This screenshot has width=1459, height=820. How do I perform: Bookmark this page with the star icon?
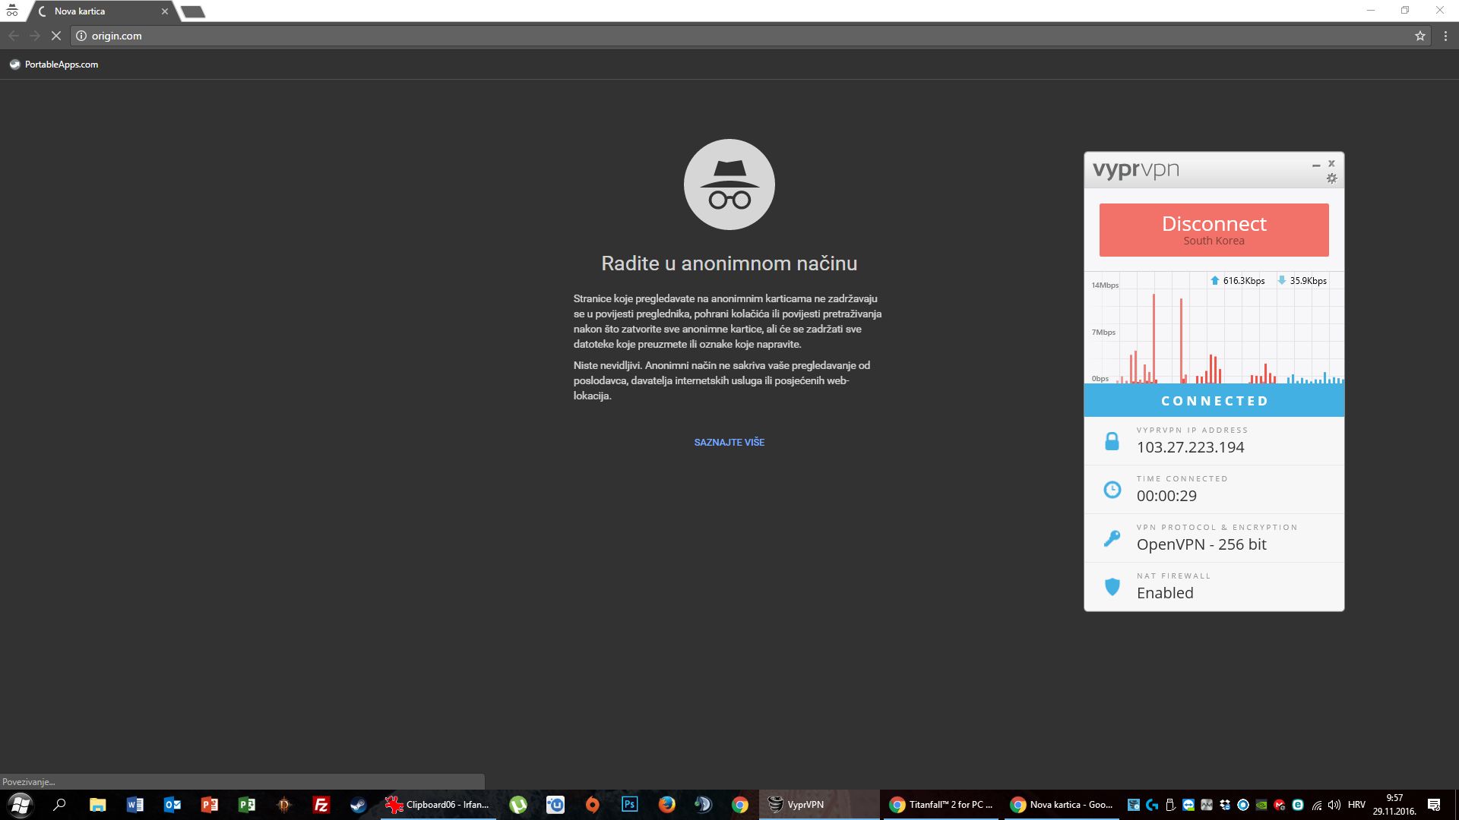coord(1419,36)
